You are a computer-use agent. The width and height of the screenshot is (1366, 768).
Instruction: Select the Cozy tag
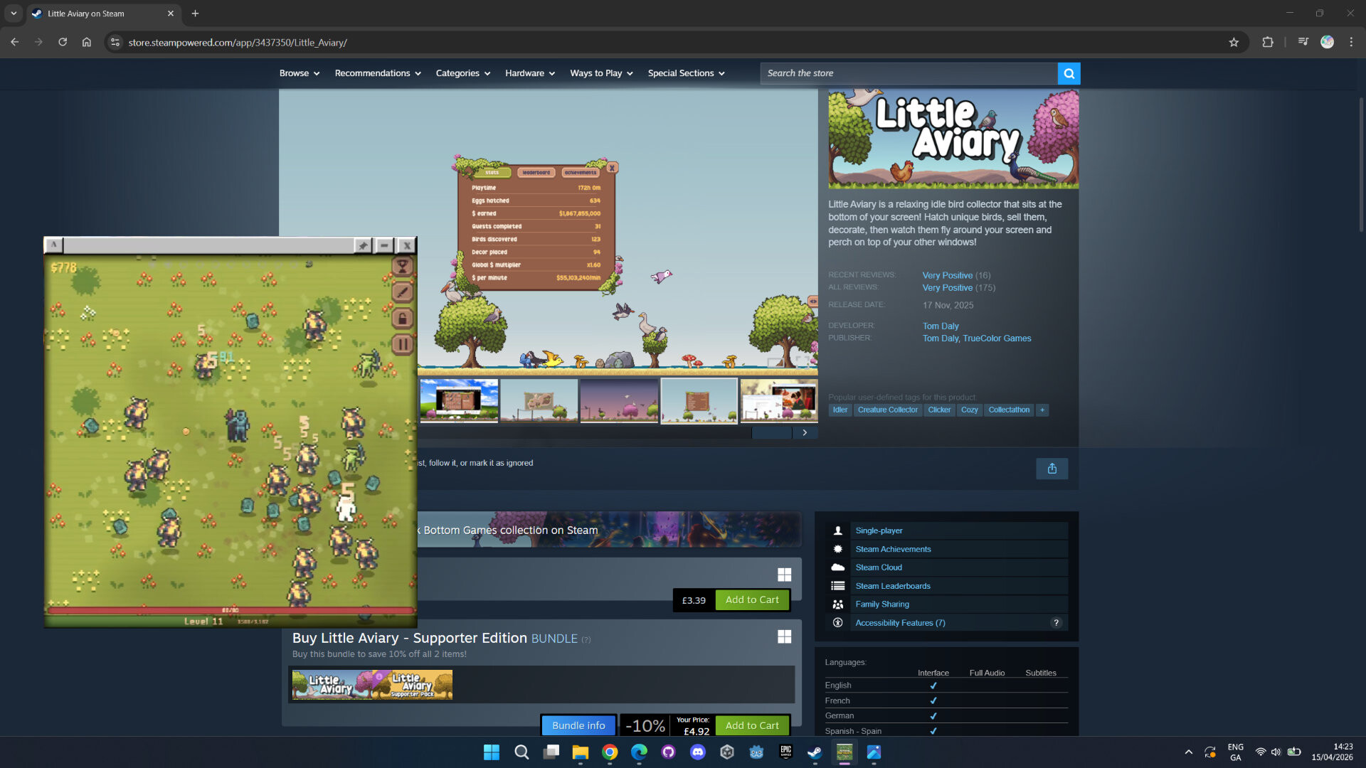(x=969, y=410)
